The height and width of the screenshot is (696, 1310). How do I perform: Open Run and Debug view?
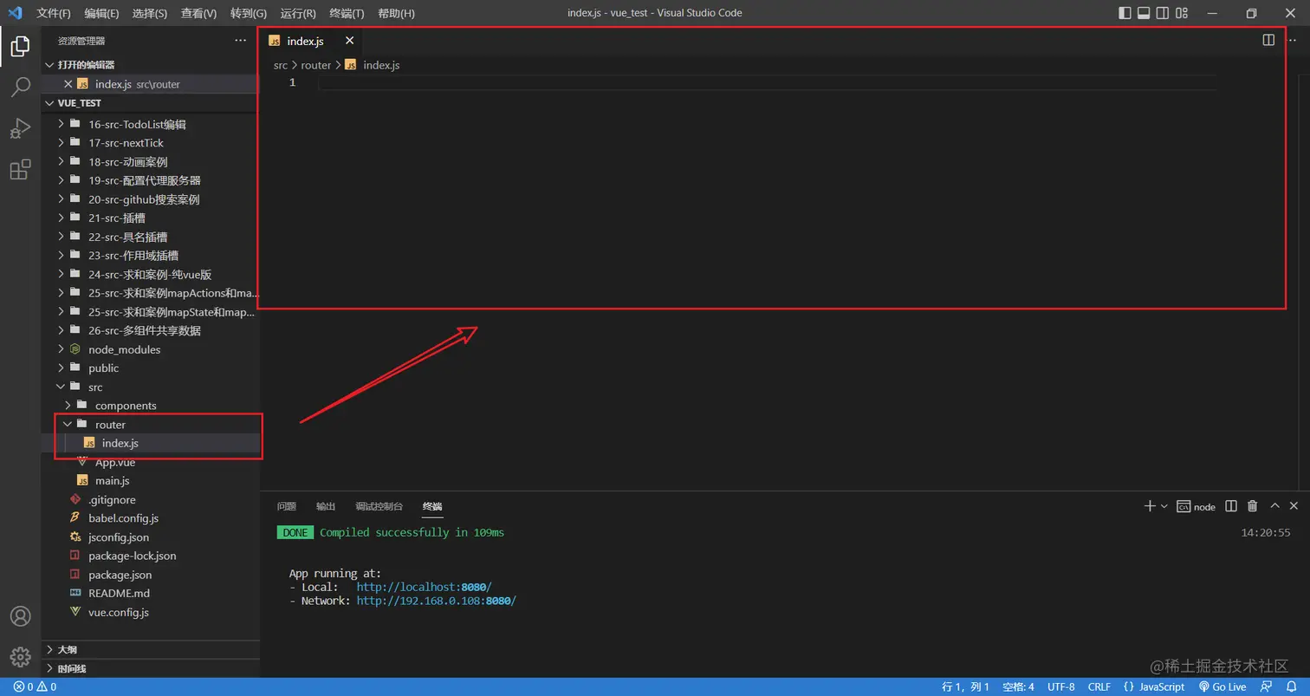click(x=20, y=128)
